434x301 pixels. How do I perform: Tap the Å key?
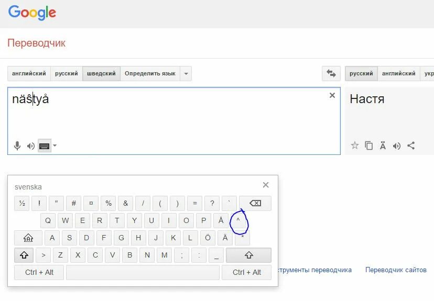pyautogui.click(x=221, y=220)
